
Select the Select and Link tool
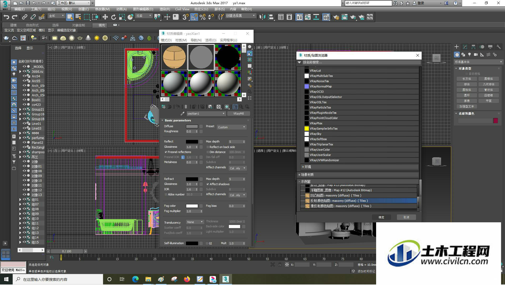tap(24, 17)
